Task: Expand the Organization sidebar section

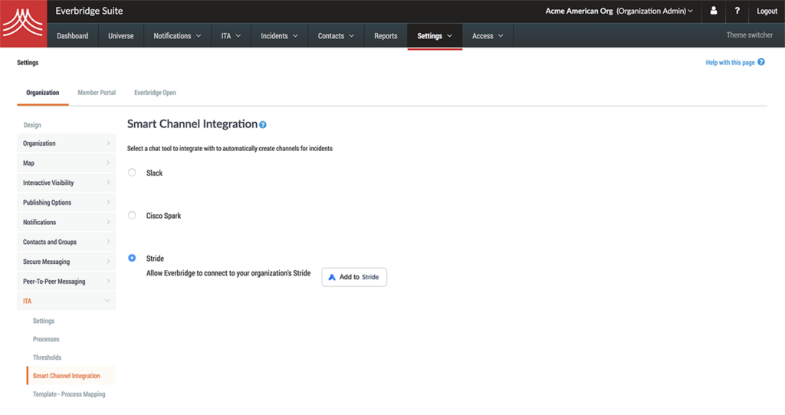Action: pos(66,143)
